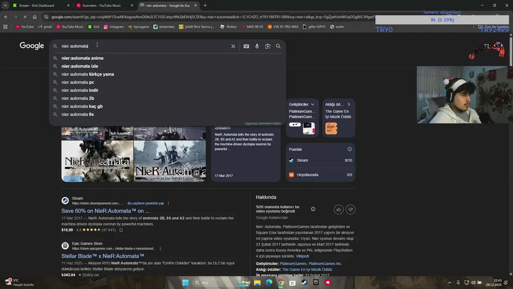Open Stellar Blade x NieR:Automata link

click(x=103, y=256)
